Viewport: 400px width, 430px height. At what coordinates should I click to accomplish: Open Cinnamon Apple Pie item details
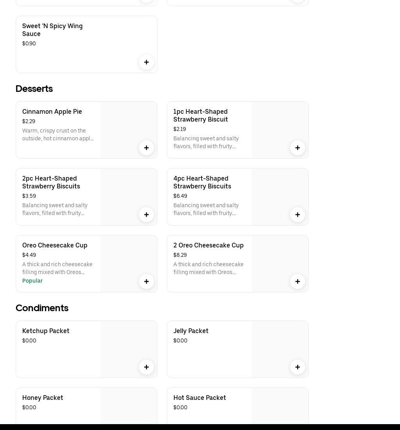point(52,112)
